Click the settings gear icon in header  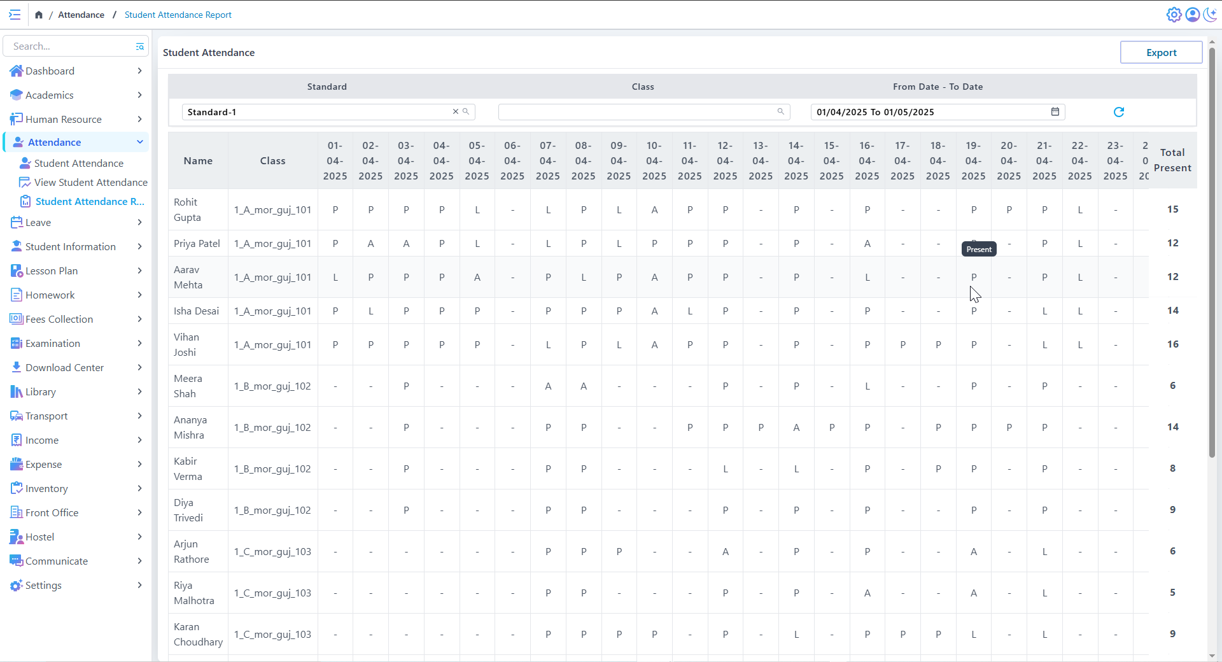[1173, 15]
